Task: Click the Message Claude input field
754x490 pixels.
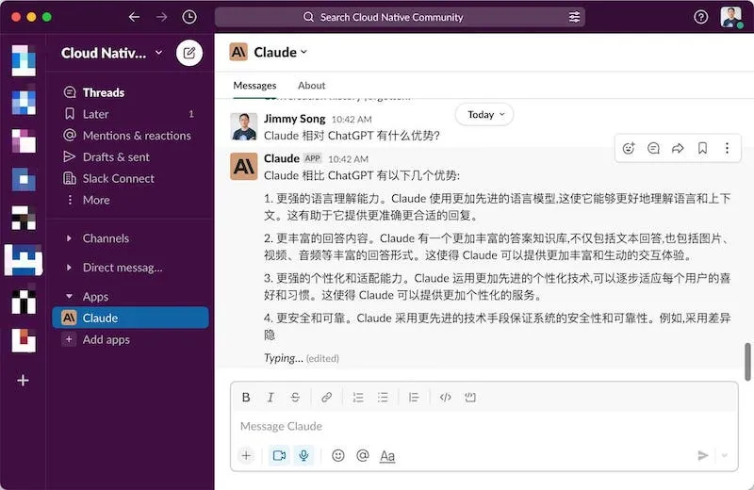Action: pyautogui.click(x=484, y=426)
